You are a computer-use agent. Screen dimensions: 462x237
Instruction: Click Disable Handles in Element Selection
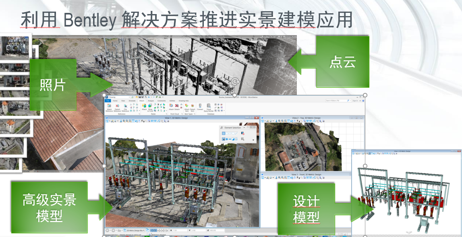[x=243, y=133]
